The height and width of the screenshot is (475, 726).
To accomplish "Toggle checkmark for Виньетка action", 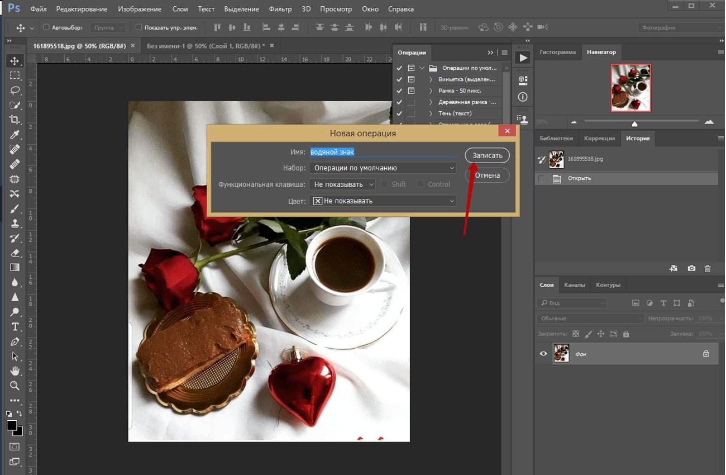I will (399, 79).
